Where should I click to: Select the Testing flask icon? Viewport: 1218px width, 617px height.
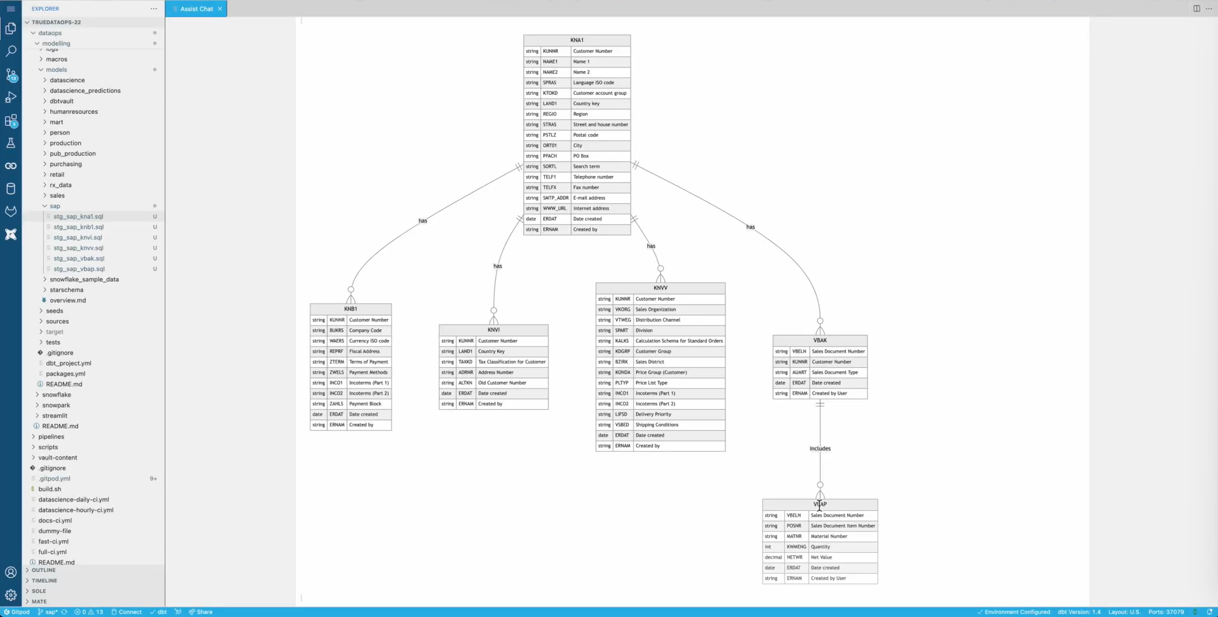click(11, 143)
